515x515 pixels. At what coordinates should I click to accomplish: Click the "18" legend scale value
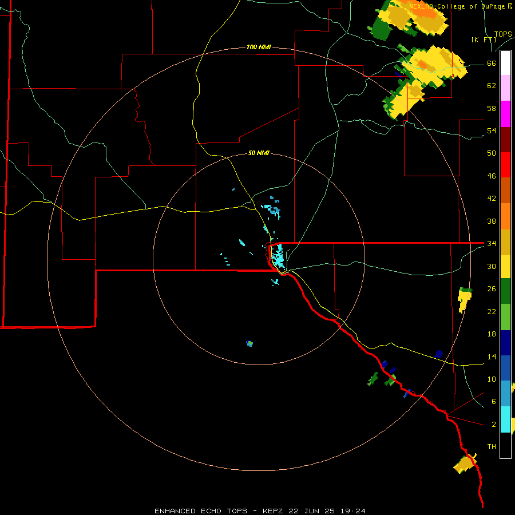tap(492, 334)
